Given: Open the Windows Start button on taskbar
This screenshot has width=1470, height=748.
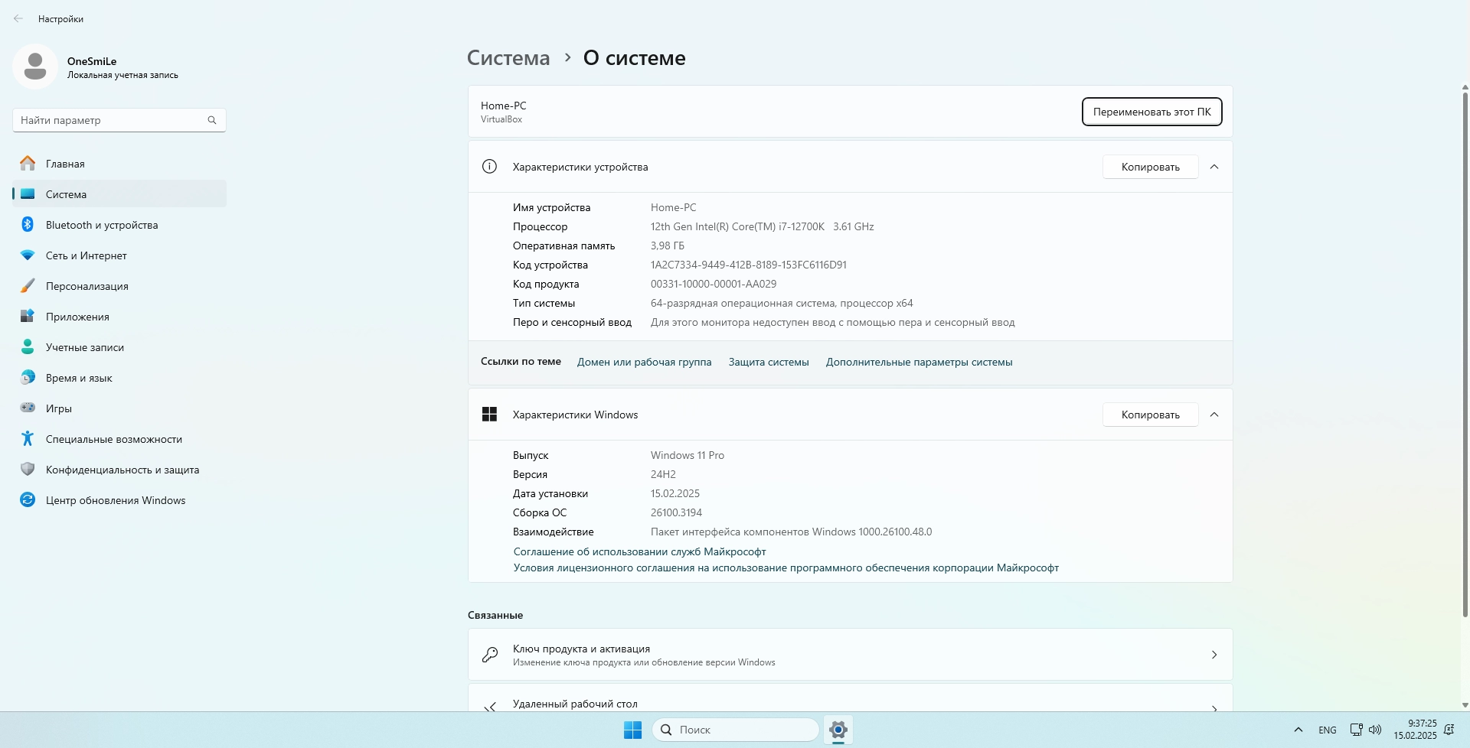Looking at the screenshot, I should click(x=632, y=730).
